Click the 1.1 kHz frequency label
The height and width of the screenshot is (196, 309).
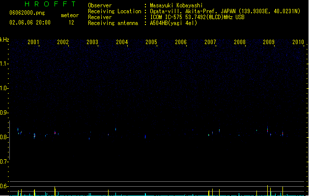(x=4, y=64)
